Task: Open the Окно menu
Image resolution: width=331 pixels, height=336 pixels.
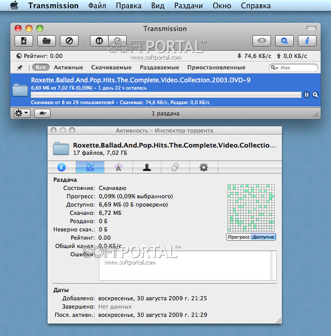Action: 222,6
